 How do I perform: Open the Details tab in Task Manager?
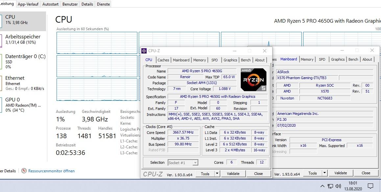pos(87,4)
